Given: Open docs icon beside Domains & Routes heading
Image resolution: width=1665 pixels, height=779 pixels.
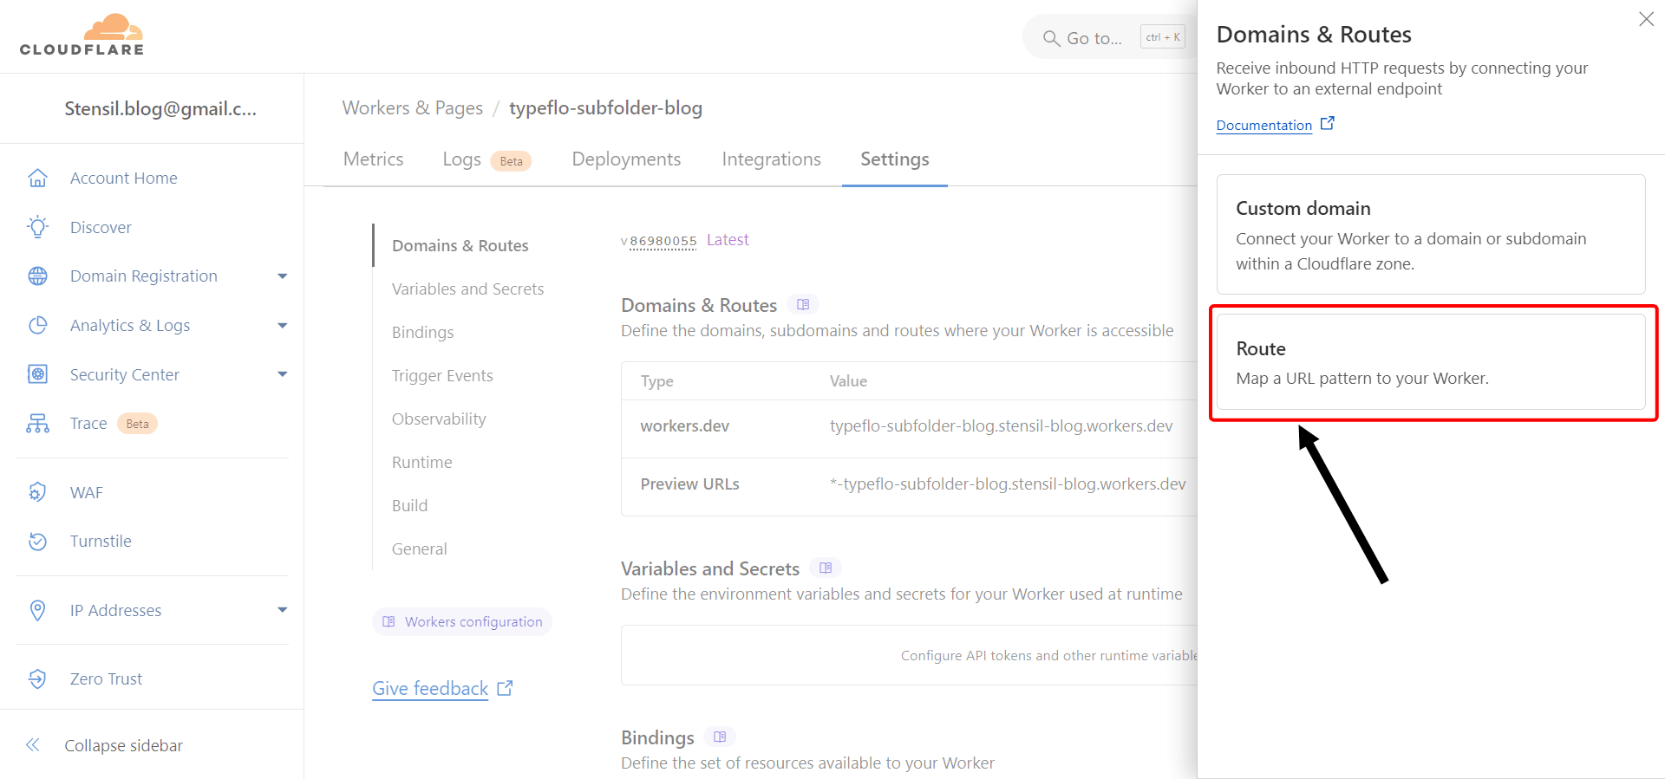Looking at the screenshot, I should click(x=803, y=305).
